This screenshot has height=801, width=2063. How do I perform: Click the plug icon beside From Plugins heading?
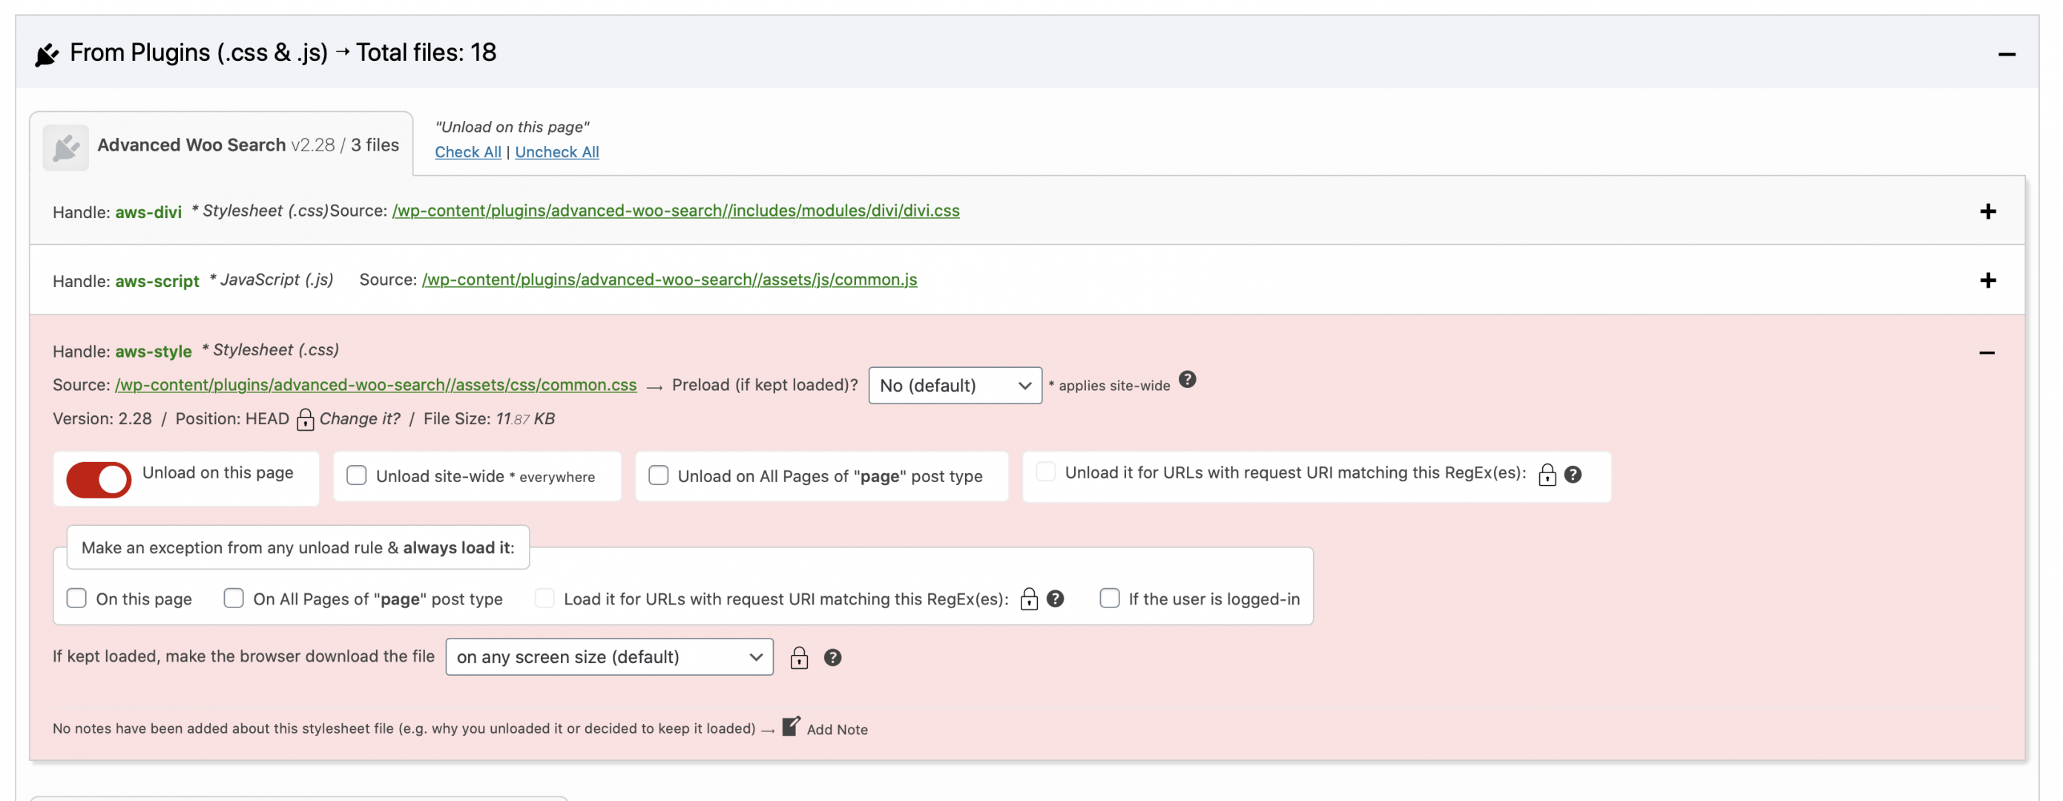pos(47,54)
